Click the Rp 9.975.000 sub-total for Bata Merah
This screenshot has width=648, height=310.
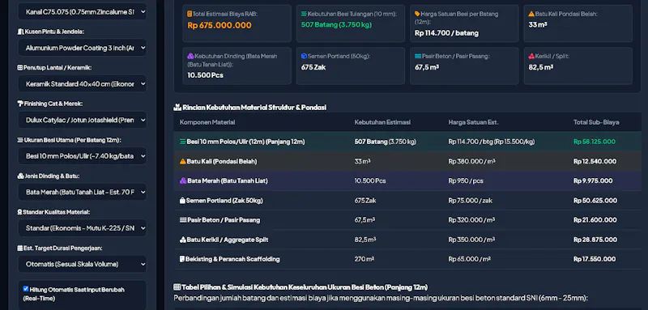point(593,180)
